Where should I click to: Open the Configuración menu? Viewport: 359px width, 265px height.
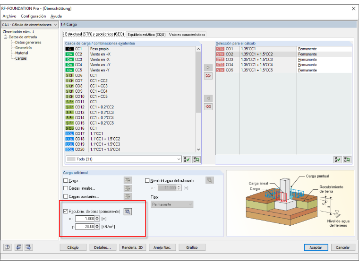tap(34, 16)
